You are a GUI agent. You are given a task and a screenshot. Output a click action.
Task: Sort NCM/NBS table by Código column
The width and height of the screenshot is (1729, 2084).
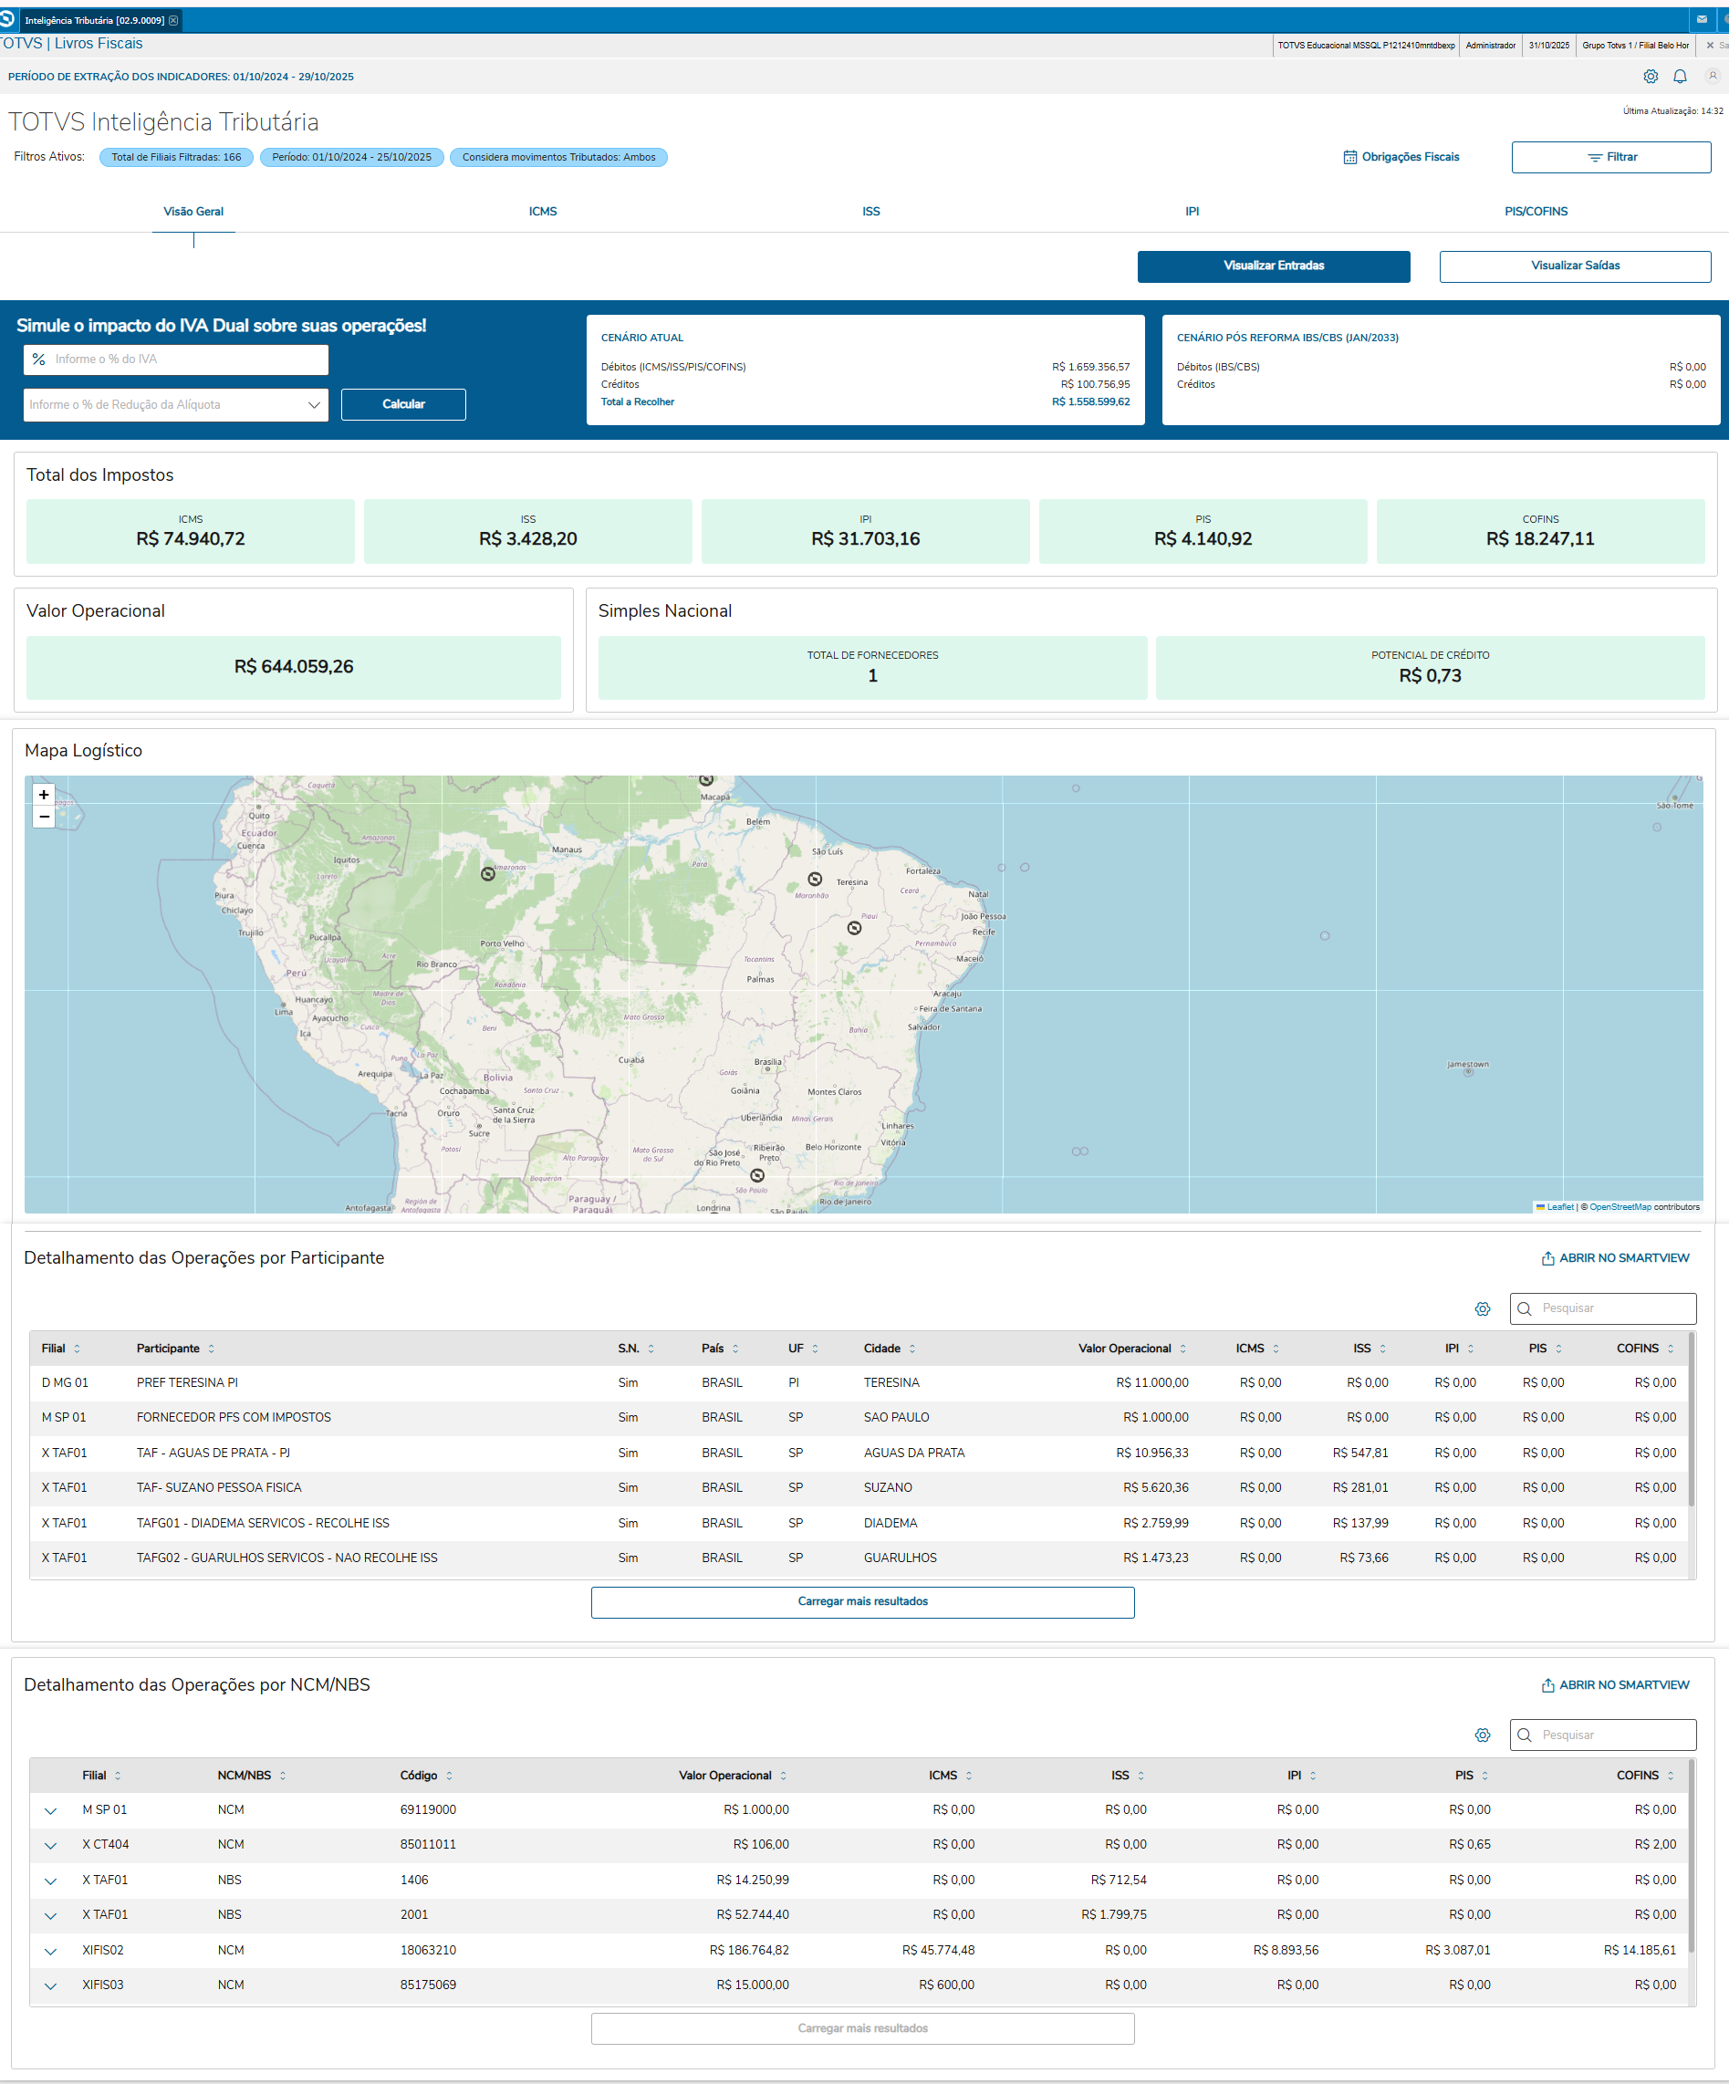[x=450, y=1776]
